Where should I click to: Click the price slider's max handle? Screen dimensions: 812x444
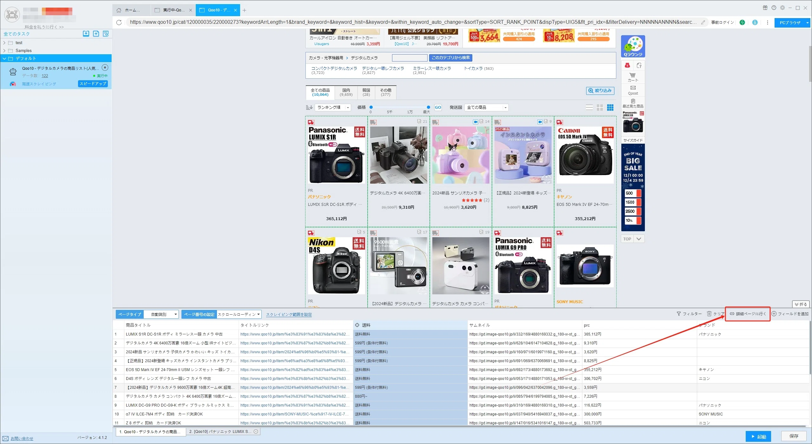pyautogui.click(x=428, y=107)
